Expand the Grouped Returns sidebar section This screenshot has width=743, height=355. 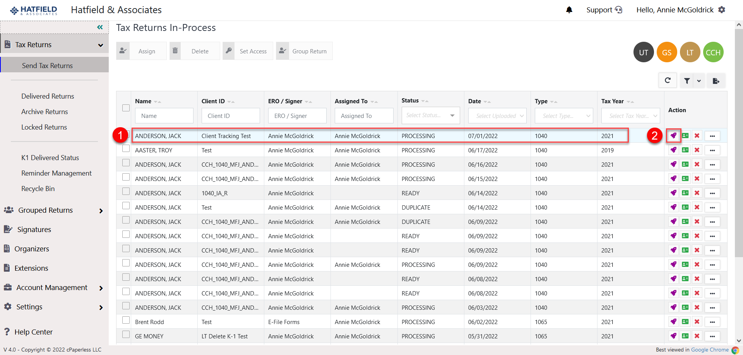point(45,210)
